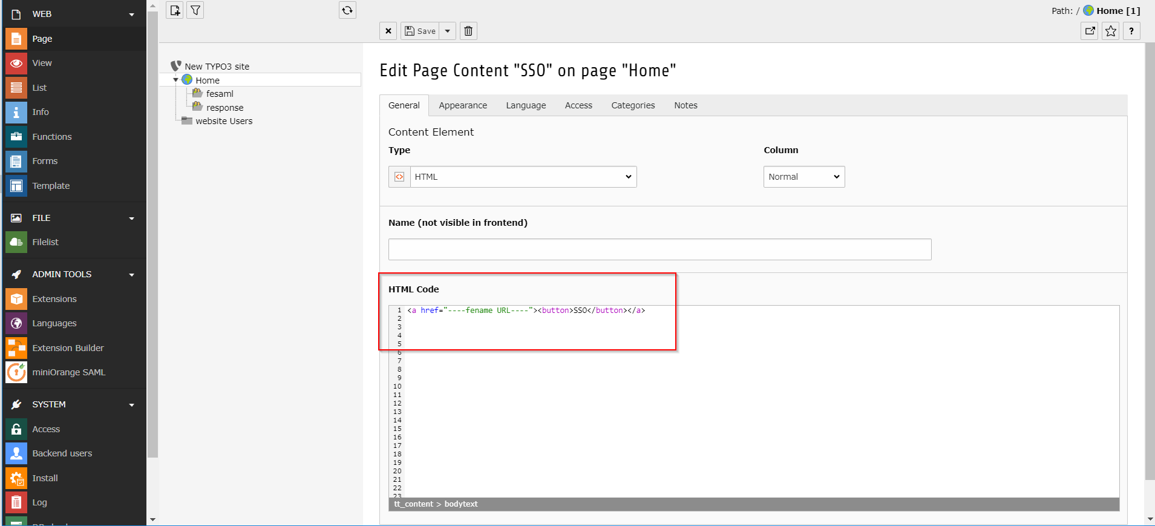Open the Languages module icon
The image size is (1155, 526).
(16, 323)
